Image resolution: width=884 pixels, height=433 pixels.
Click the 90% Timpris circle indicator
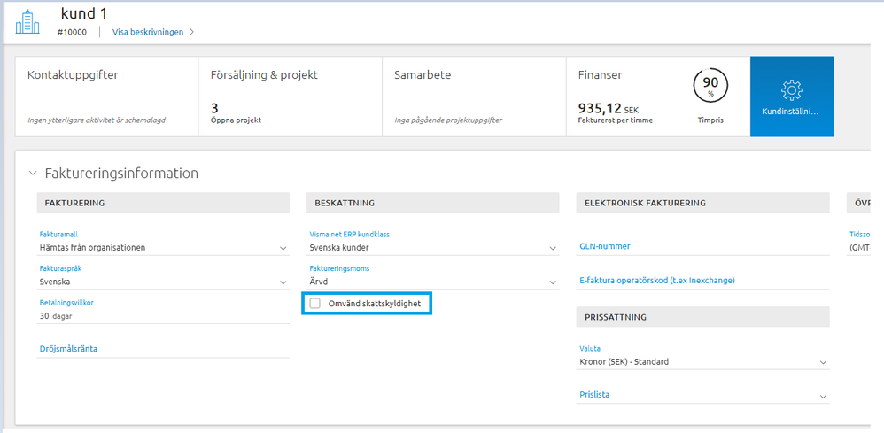tap(710, 86)
